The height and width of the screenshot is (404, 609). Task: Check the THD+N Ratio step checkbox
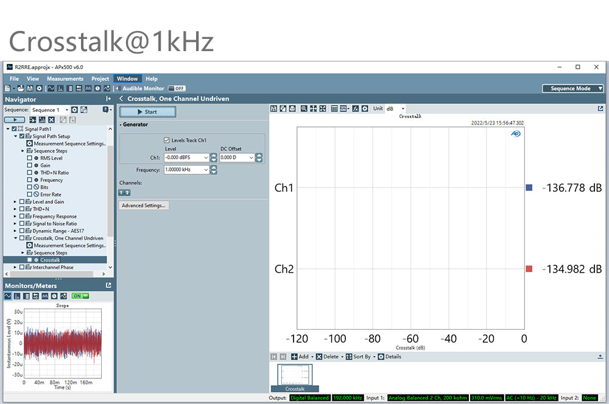click(x=29, y=173)
